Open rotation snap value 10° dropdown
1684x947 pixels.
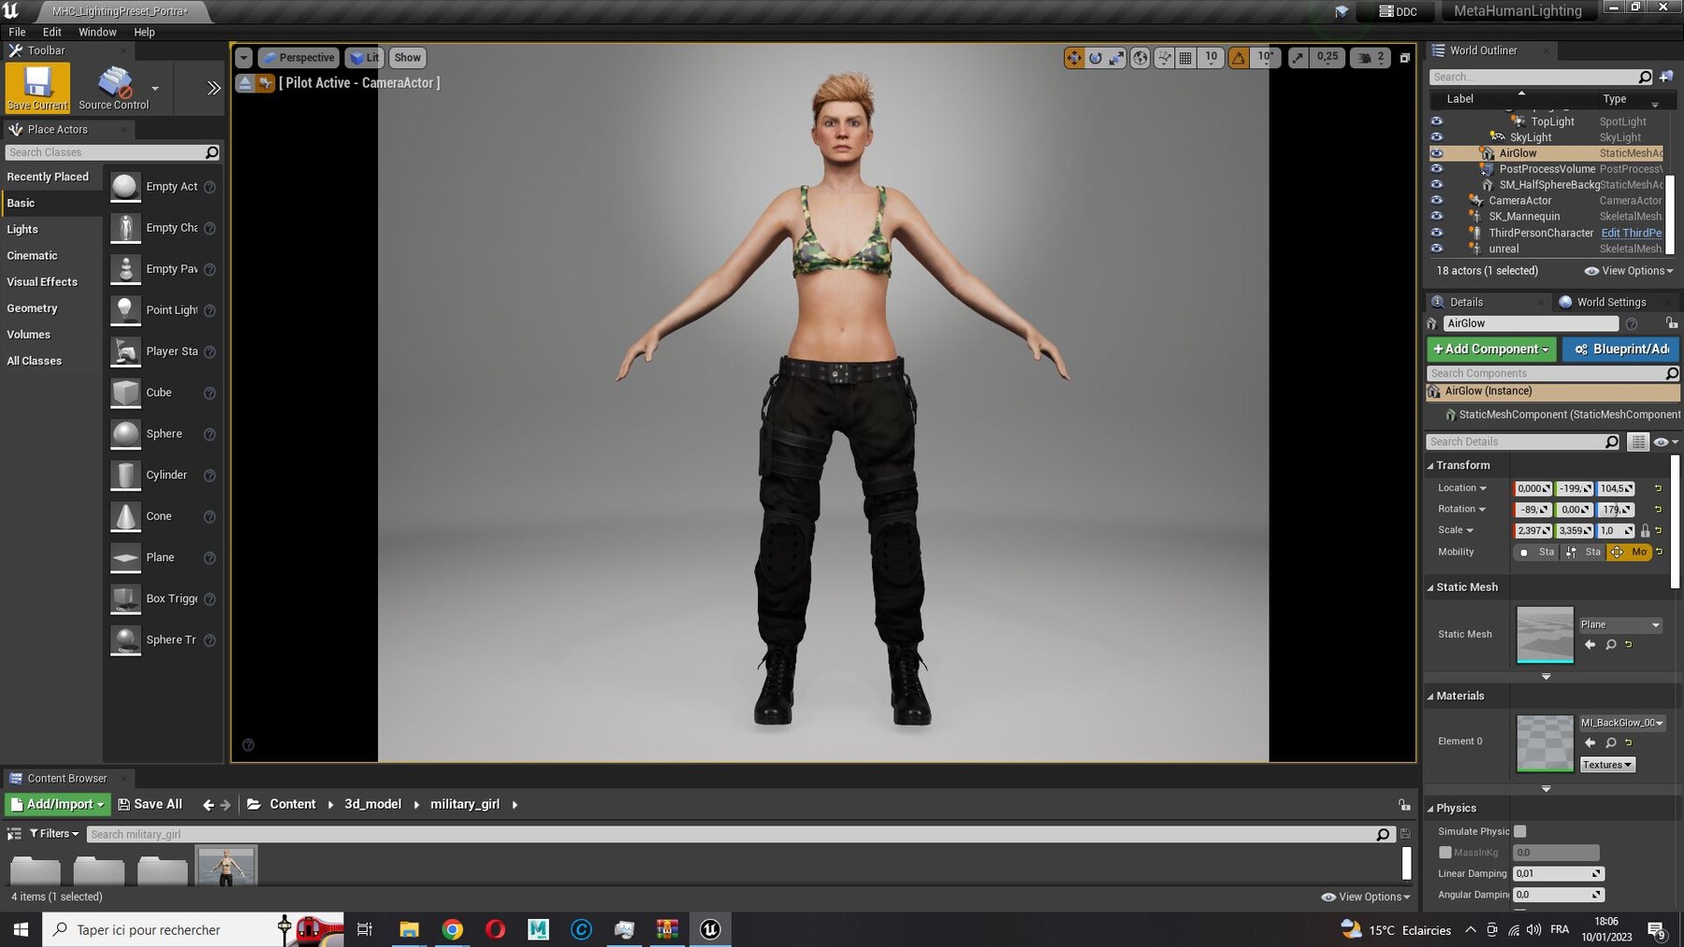coord(1265,58)
